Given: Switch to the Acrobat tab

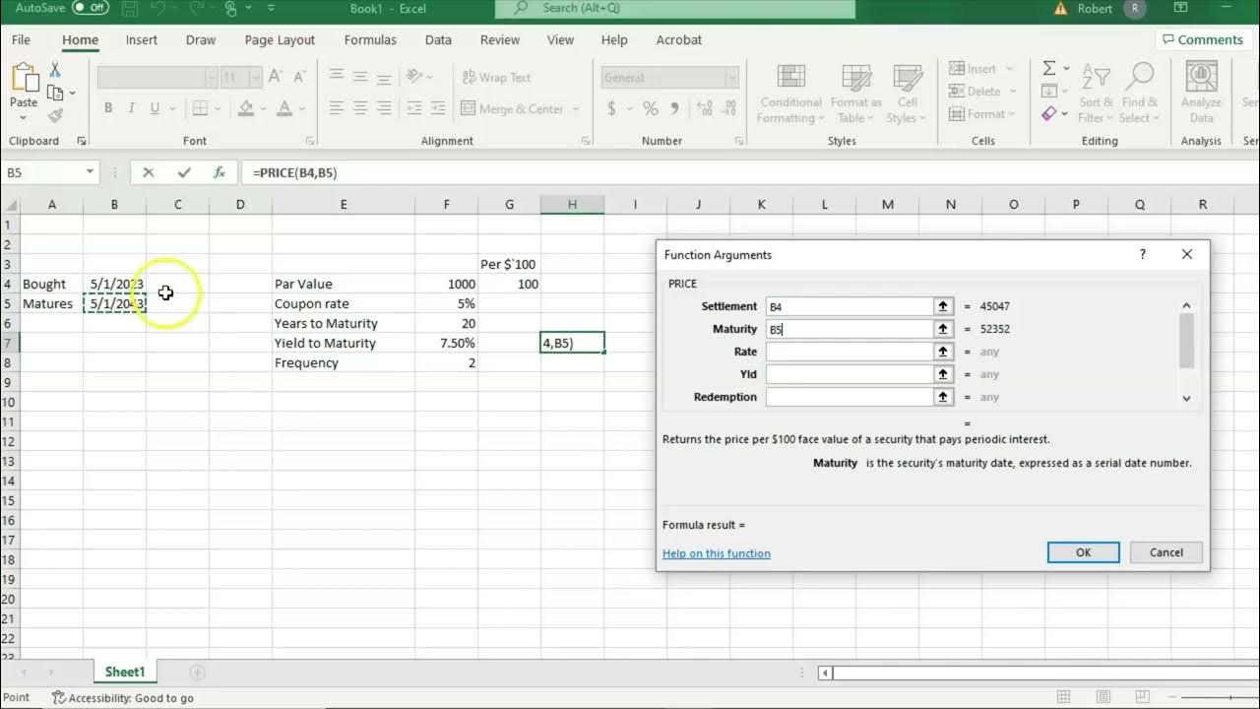Looking at the screenshot, I should click(679, 40).
